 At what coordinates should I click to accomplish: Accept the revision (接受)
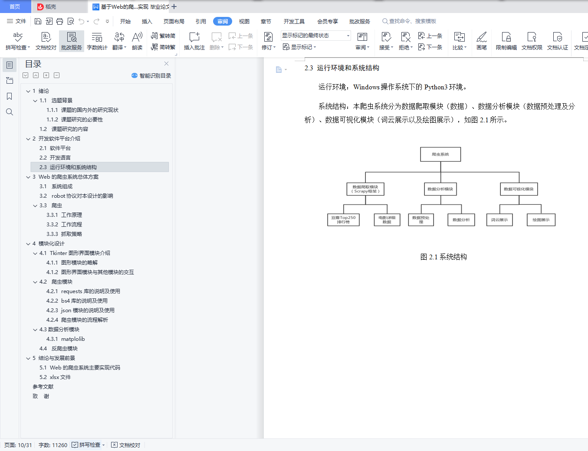386,41
